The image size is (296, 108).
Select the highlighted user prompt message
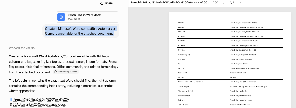click(81, 31)
